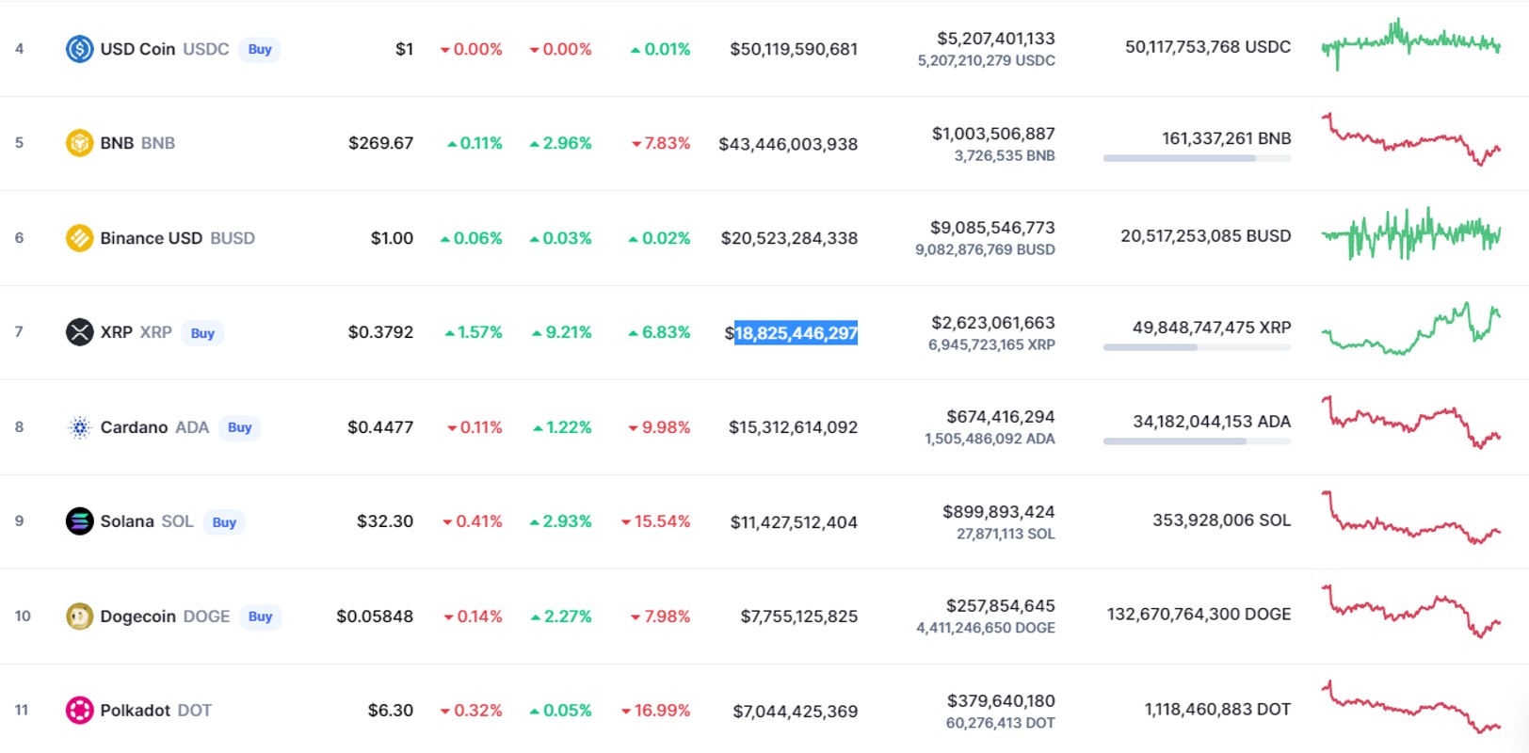Click Polkadot's 7d change 16.99%

pos(656,711)
